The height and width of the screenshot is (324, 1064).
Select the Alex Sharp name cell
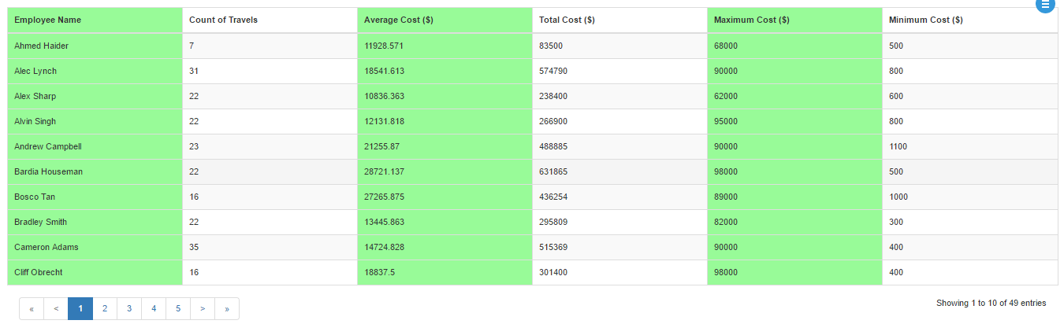pyautogui.click(x=95, y=97)
